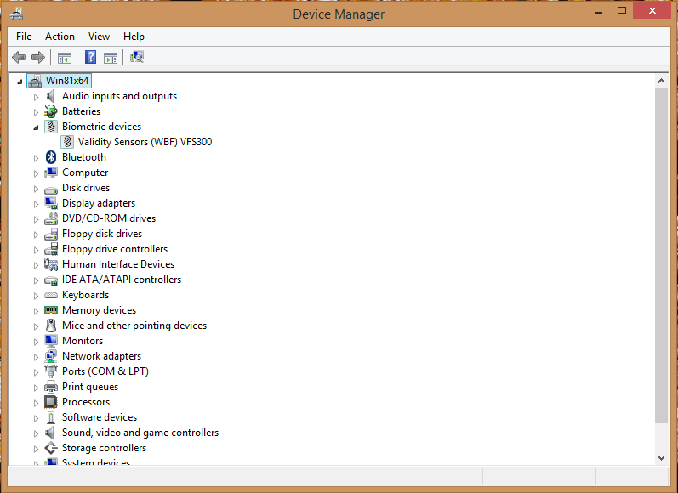Select the Storage controllers label
The width and height of the screenshot is (678, 493).
[x=104, y=448]
